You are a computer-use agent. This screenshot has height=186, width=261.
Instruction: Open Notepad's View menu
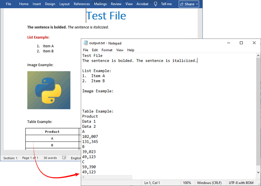pyautogui.click(x=120, y=50)
